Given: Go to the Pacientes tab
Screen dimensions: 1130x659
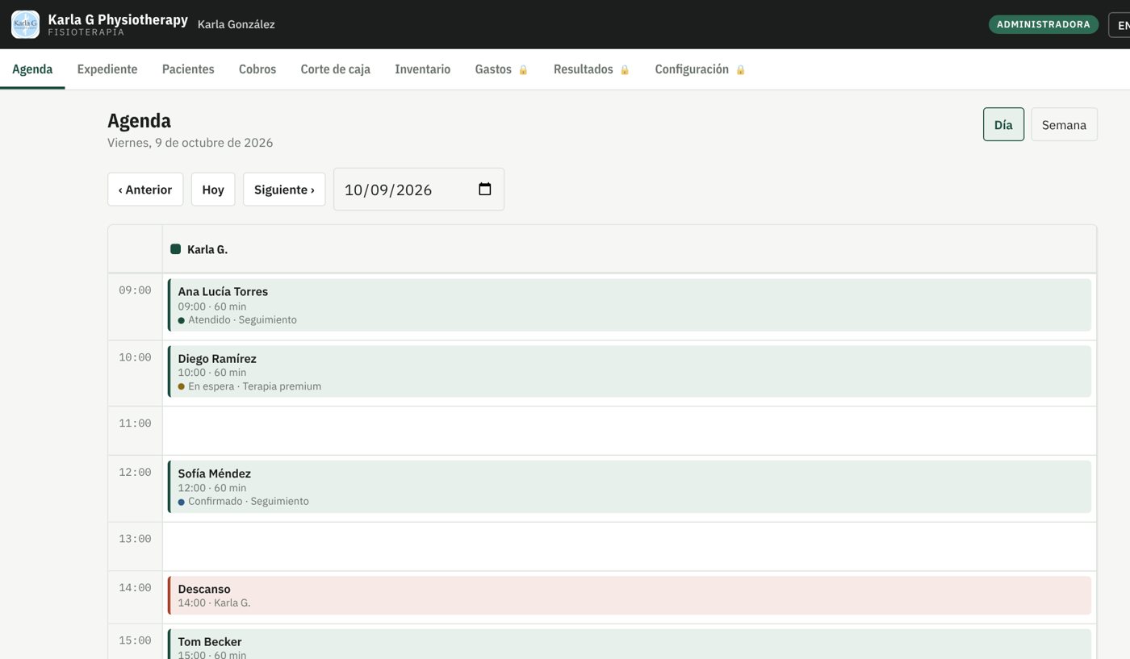Looking at the screenshot, I should [x=188, y=69].
